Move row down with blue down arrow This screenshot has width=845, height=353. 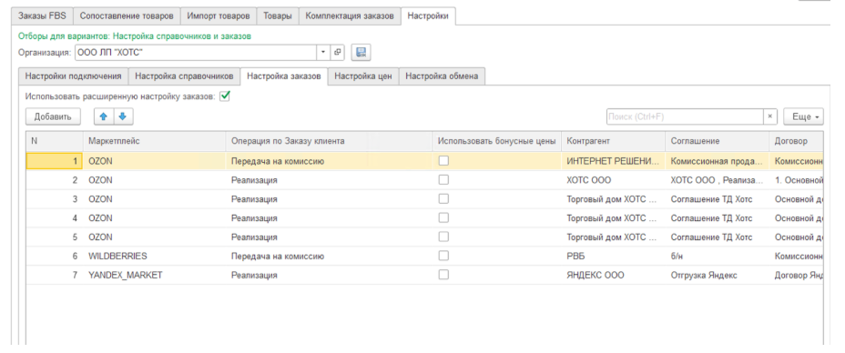pos(123,116)
